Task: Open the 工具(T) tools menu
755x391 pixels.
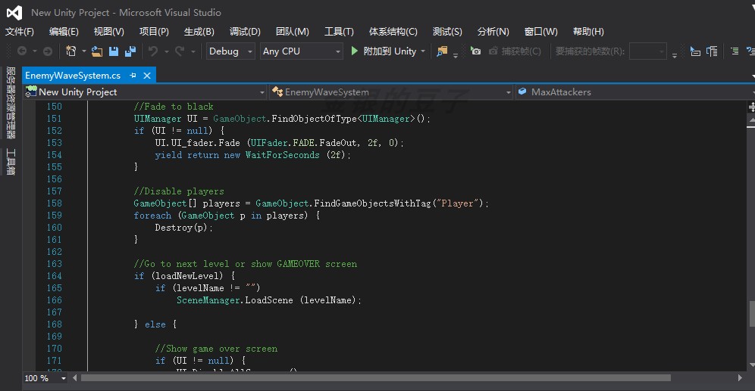Action: (339, 32)
